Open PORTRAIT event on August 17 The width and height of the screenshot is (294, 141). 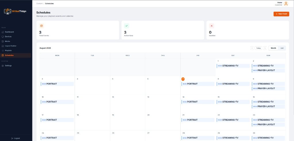[x=57, y=120]
